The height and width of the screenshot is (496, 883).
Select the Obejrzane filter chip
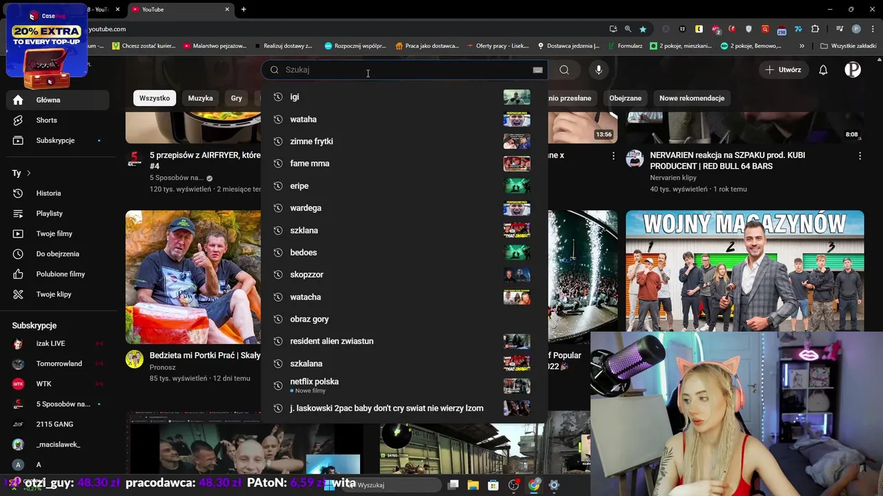[625, 98]
